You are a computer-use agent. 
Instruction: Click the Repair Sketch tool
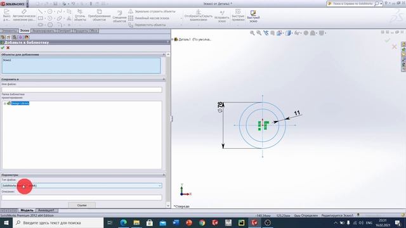(222, 16)
